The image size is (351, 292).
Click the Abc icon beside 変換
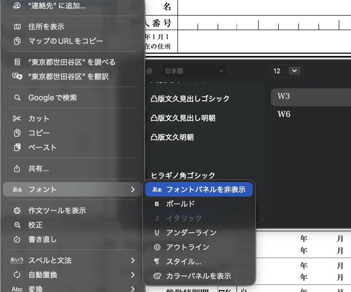click(17, 289)
